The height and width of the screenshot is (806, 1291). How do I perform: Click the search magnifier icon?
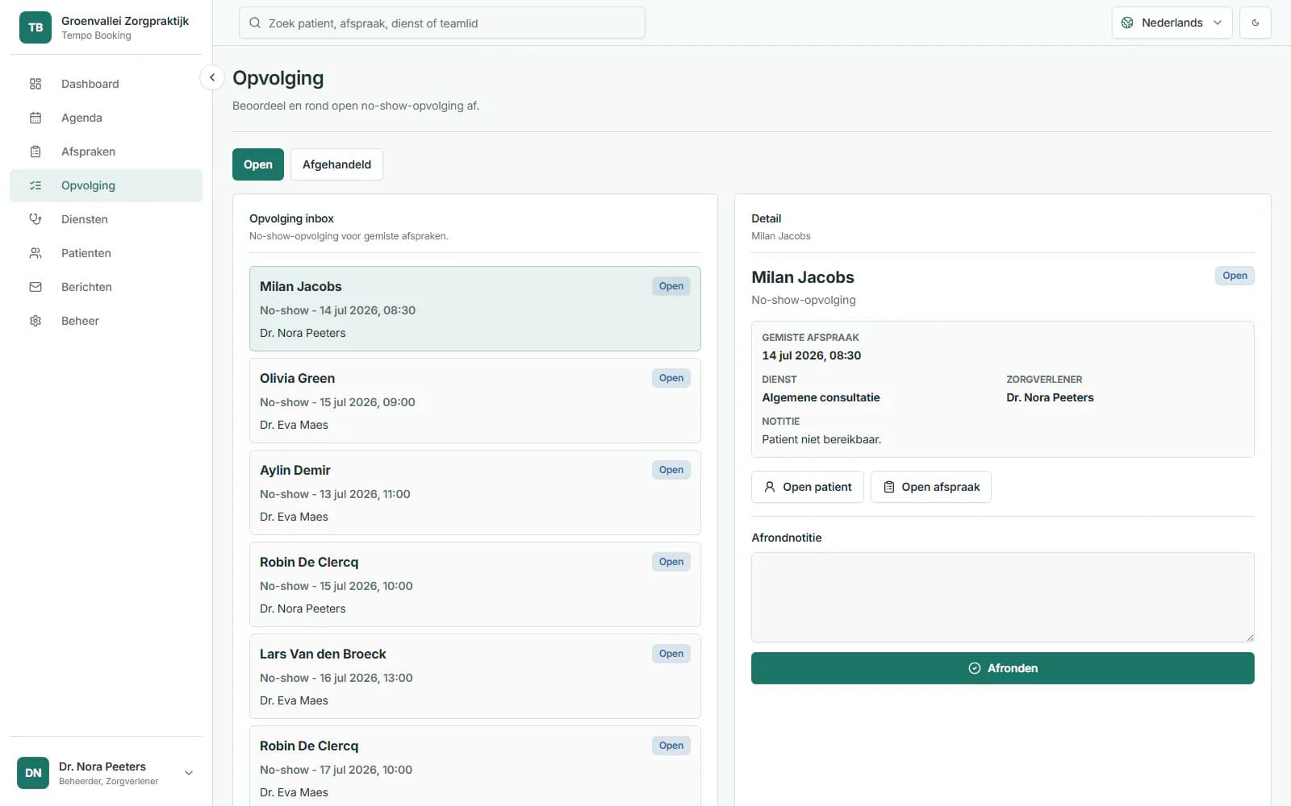coord(255,23)
